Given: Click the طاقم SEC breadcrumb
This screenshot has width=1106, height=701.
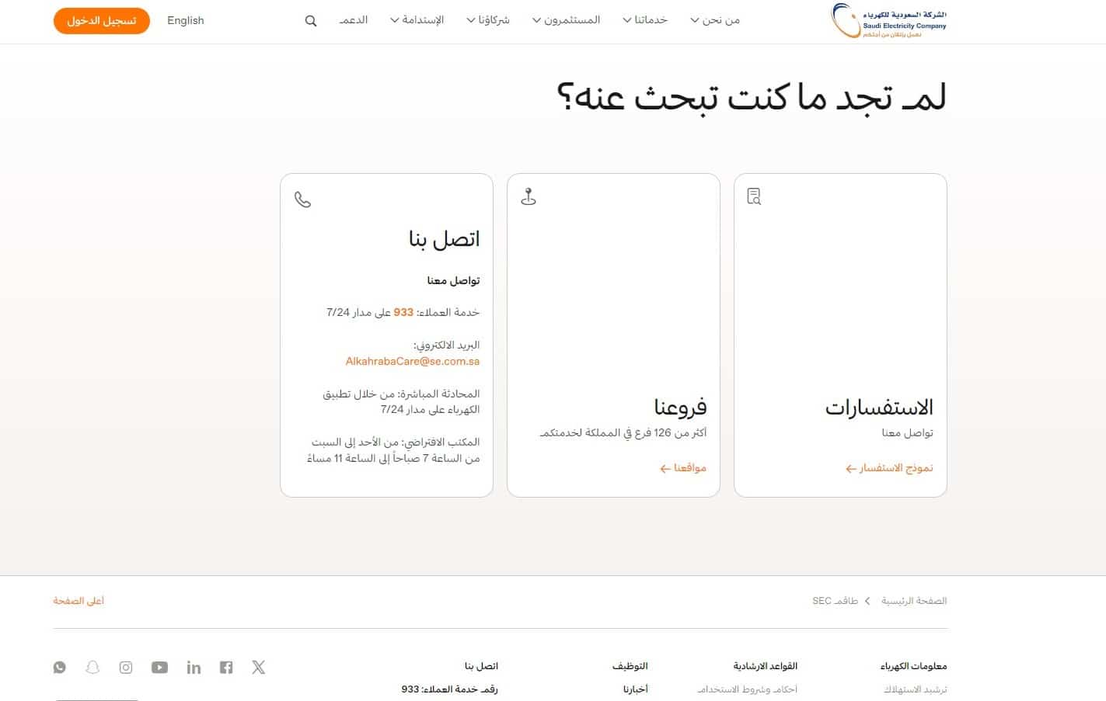Looking at the screenshot, I should pyautogui.click(x=835, y=601).
